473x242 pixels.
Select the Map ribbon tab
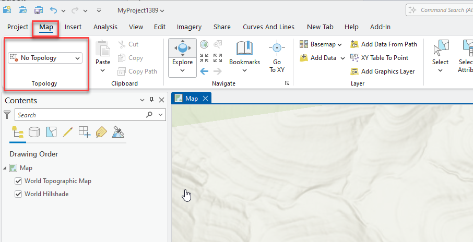coord(46,27)
